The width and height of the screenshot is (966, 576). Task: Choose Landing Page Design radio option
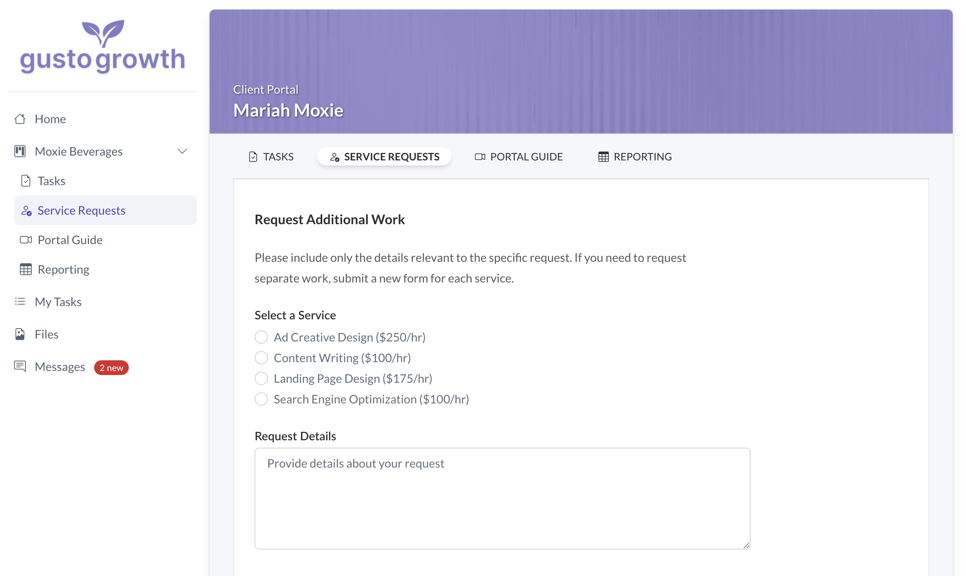tap(261, 378)
